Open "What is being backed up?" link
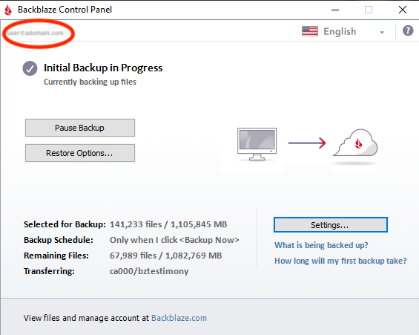Image resolution: width=419 pixels, height=335 pixels. click(321, 245)
